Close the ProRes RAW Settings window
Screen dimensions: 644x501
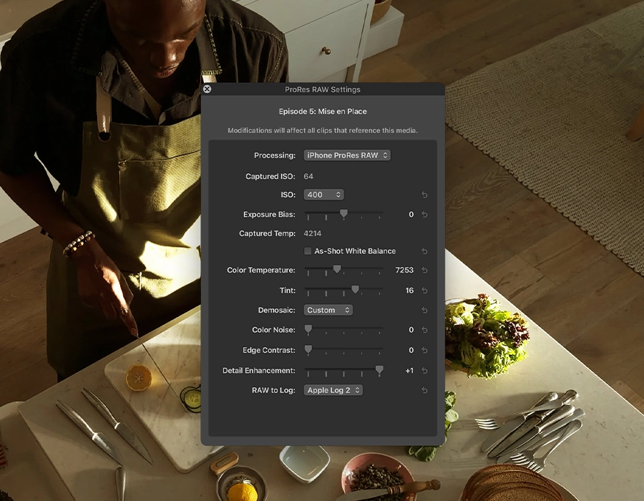207,89
